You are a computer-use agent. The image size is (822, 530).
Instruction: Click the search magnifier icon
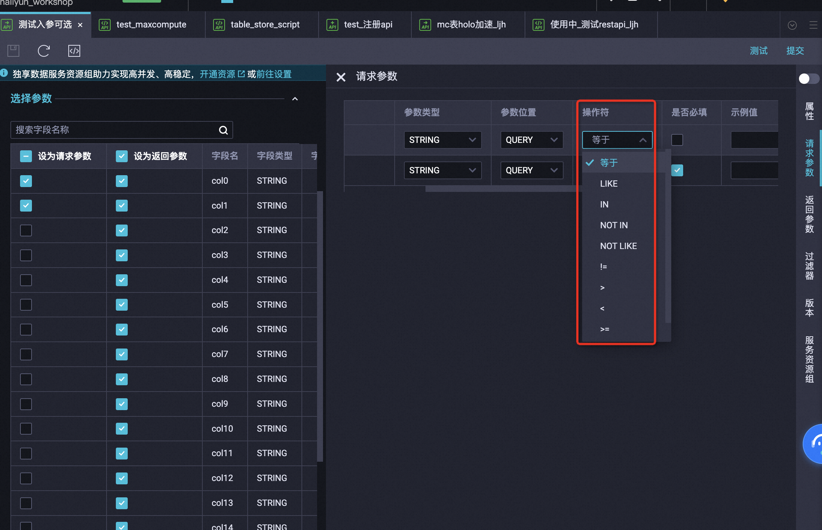pos(223,130)
